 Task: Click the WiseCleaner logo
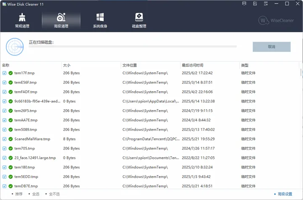[276, 20]
